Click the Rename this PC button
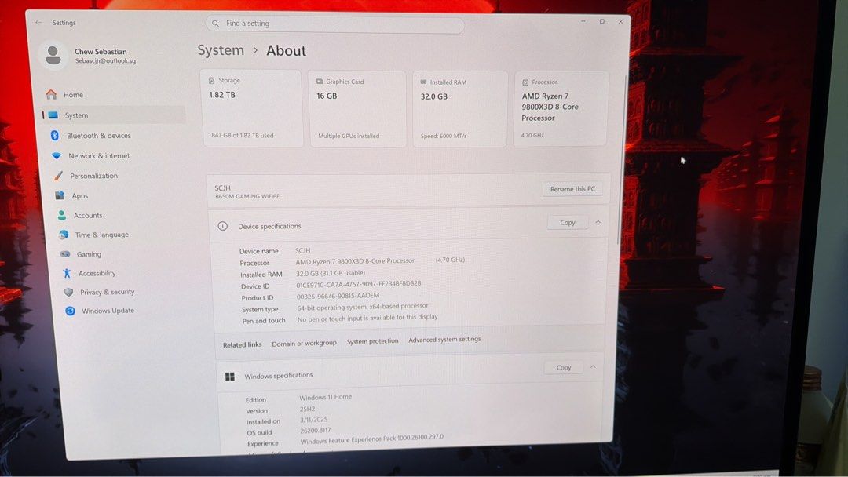 572,189
